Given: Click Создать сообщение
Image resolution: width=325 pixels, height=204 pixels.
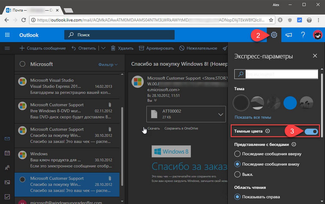Looking at the screenshot, I should click(x=43, y=48).
